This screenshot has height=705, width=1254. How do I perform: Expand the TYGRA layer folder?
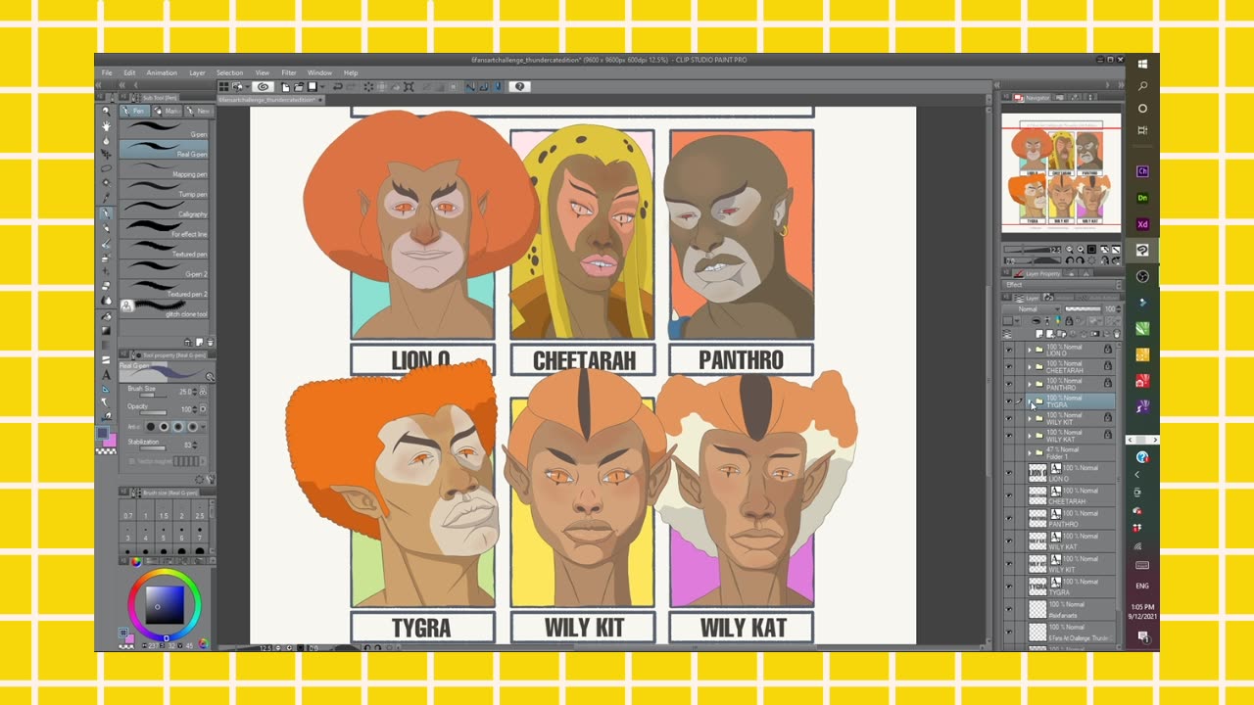click(1030, 401)
